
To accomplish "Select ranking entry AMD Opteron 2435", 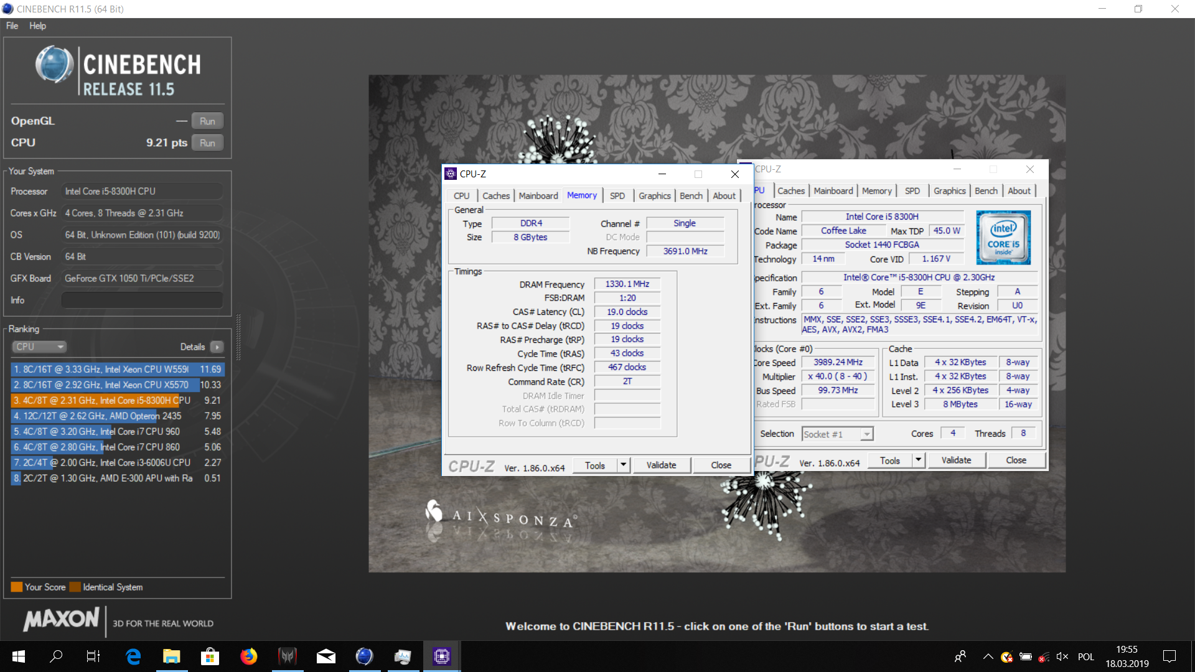I will (x=117, y=416).
